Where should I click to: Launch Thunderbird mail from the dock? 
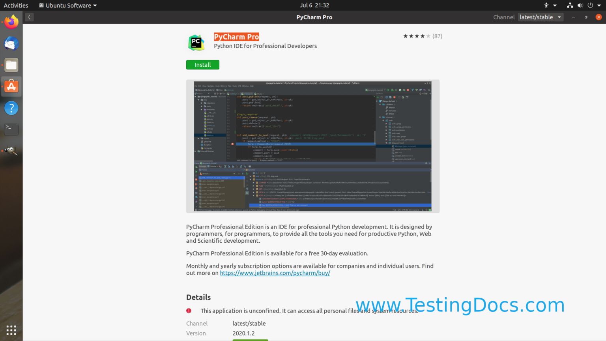(x=11, y=44)
